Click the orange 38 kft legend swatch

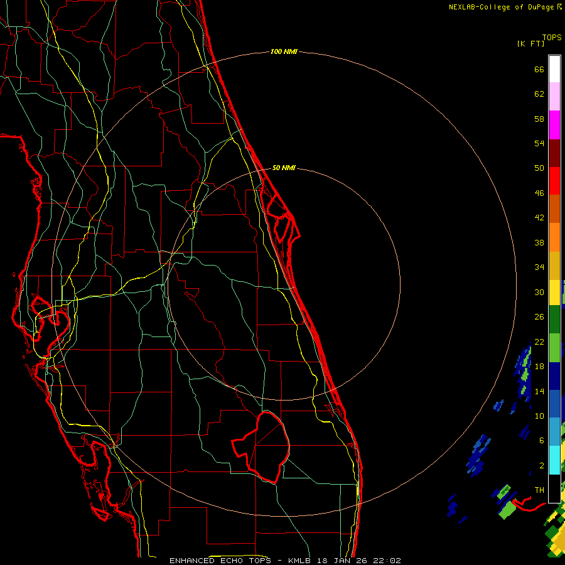pos(554,237)
